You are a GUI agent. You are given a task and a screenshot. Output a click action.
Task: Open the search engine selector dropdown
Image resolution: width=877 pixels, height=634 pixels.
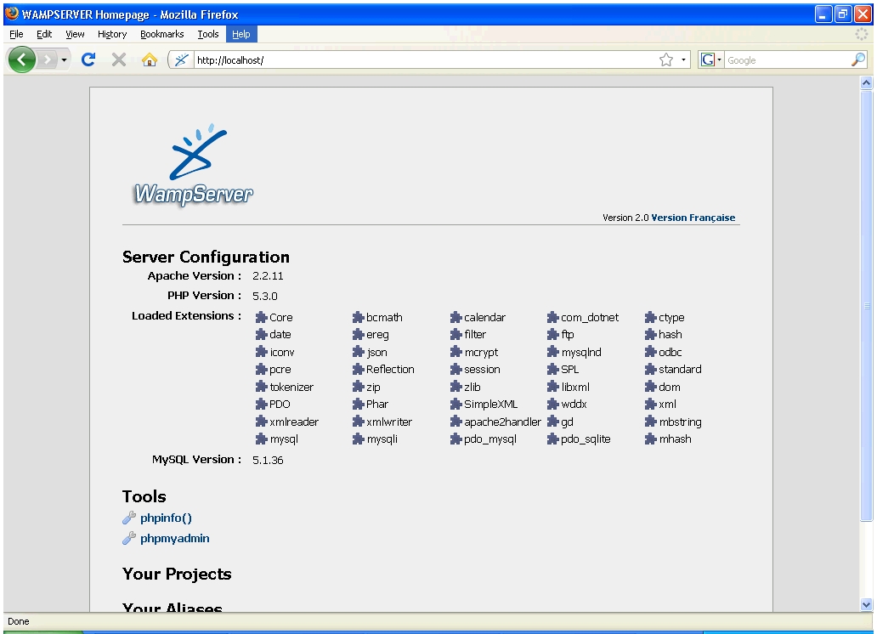[x=719, y=59]
